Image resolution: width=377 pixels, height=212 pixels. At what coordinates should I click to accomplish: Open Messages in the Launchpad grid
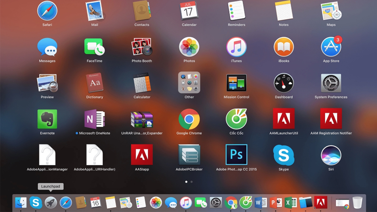[47, 47]
